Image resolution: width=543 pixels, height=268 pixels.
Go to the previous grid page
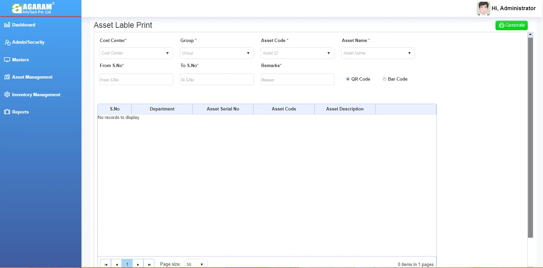click(116, 264)
